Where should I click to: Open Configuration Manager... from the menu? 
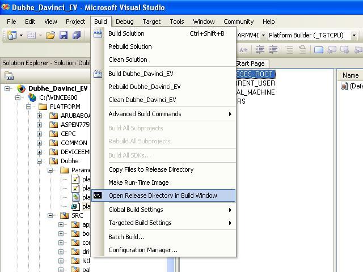pyautogui.click(x=163, y=250)
